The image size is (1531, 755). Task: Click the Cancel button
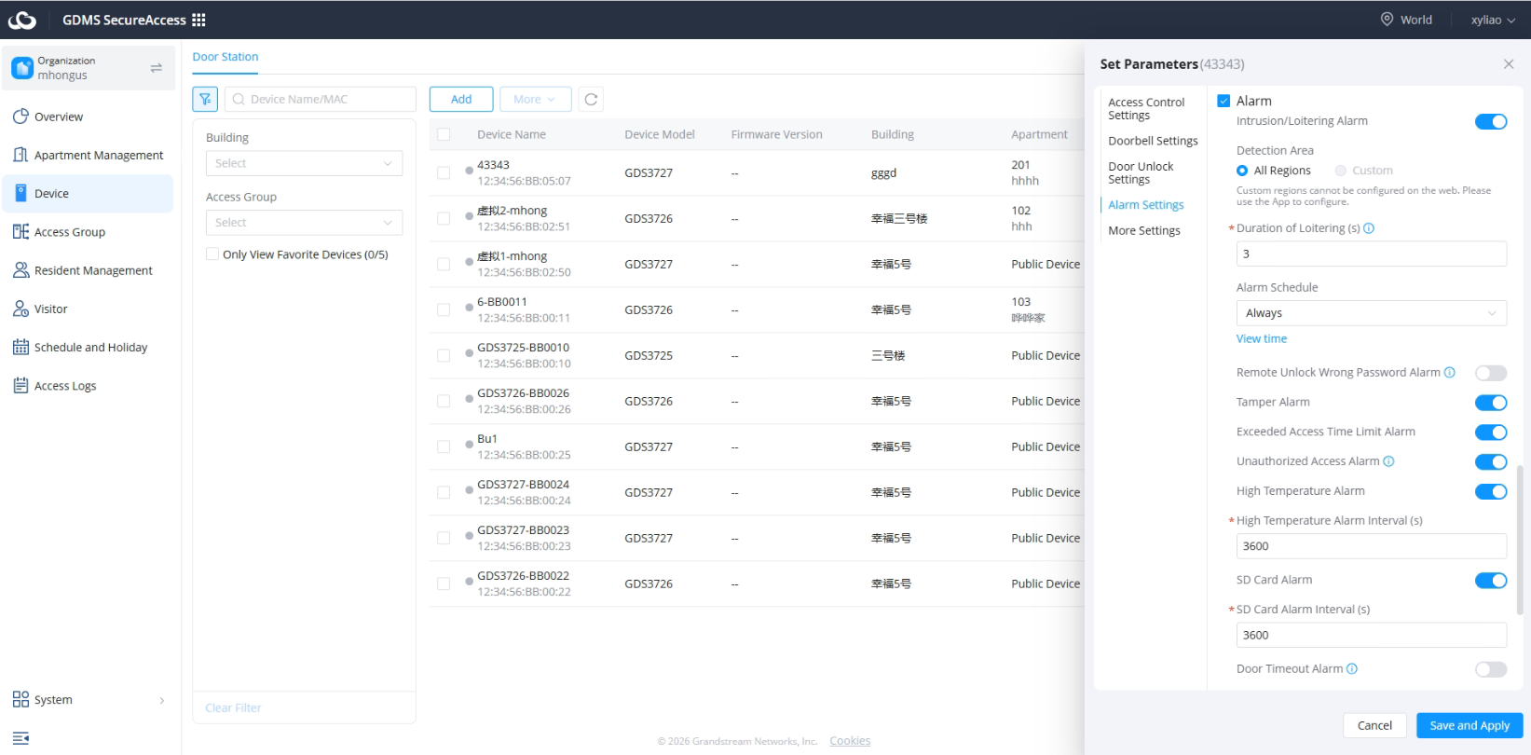[x=1374, y=725]
